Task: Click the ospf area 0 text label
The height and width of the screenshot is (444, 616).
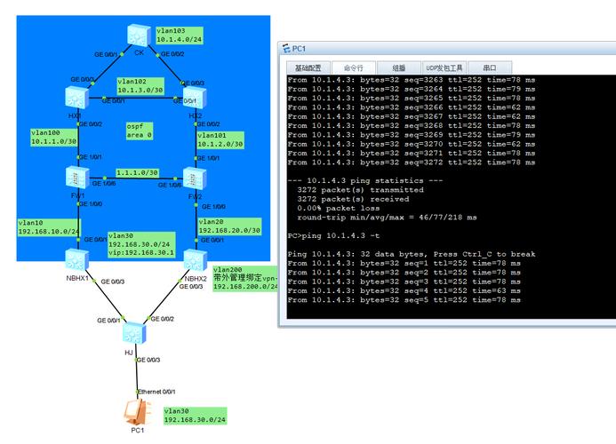Action: pyautogui.click(x=139, y=131)
